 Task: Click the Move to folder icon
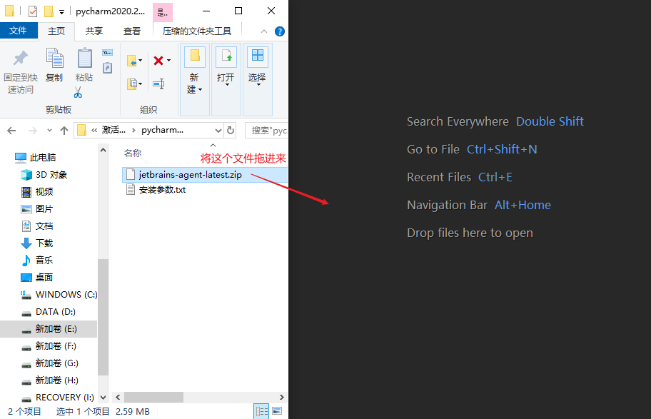[x=132, y=61]
